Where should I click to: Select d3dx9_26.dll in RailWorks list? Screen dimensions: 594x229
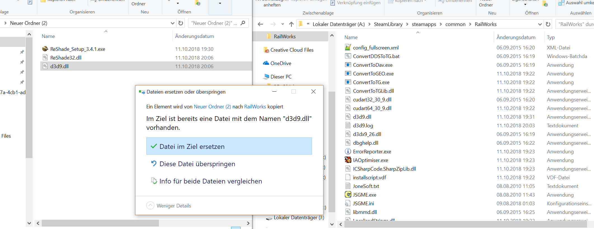click(367, 134)
